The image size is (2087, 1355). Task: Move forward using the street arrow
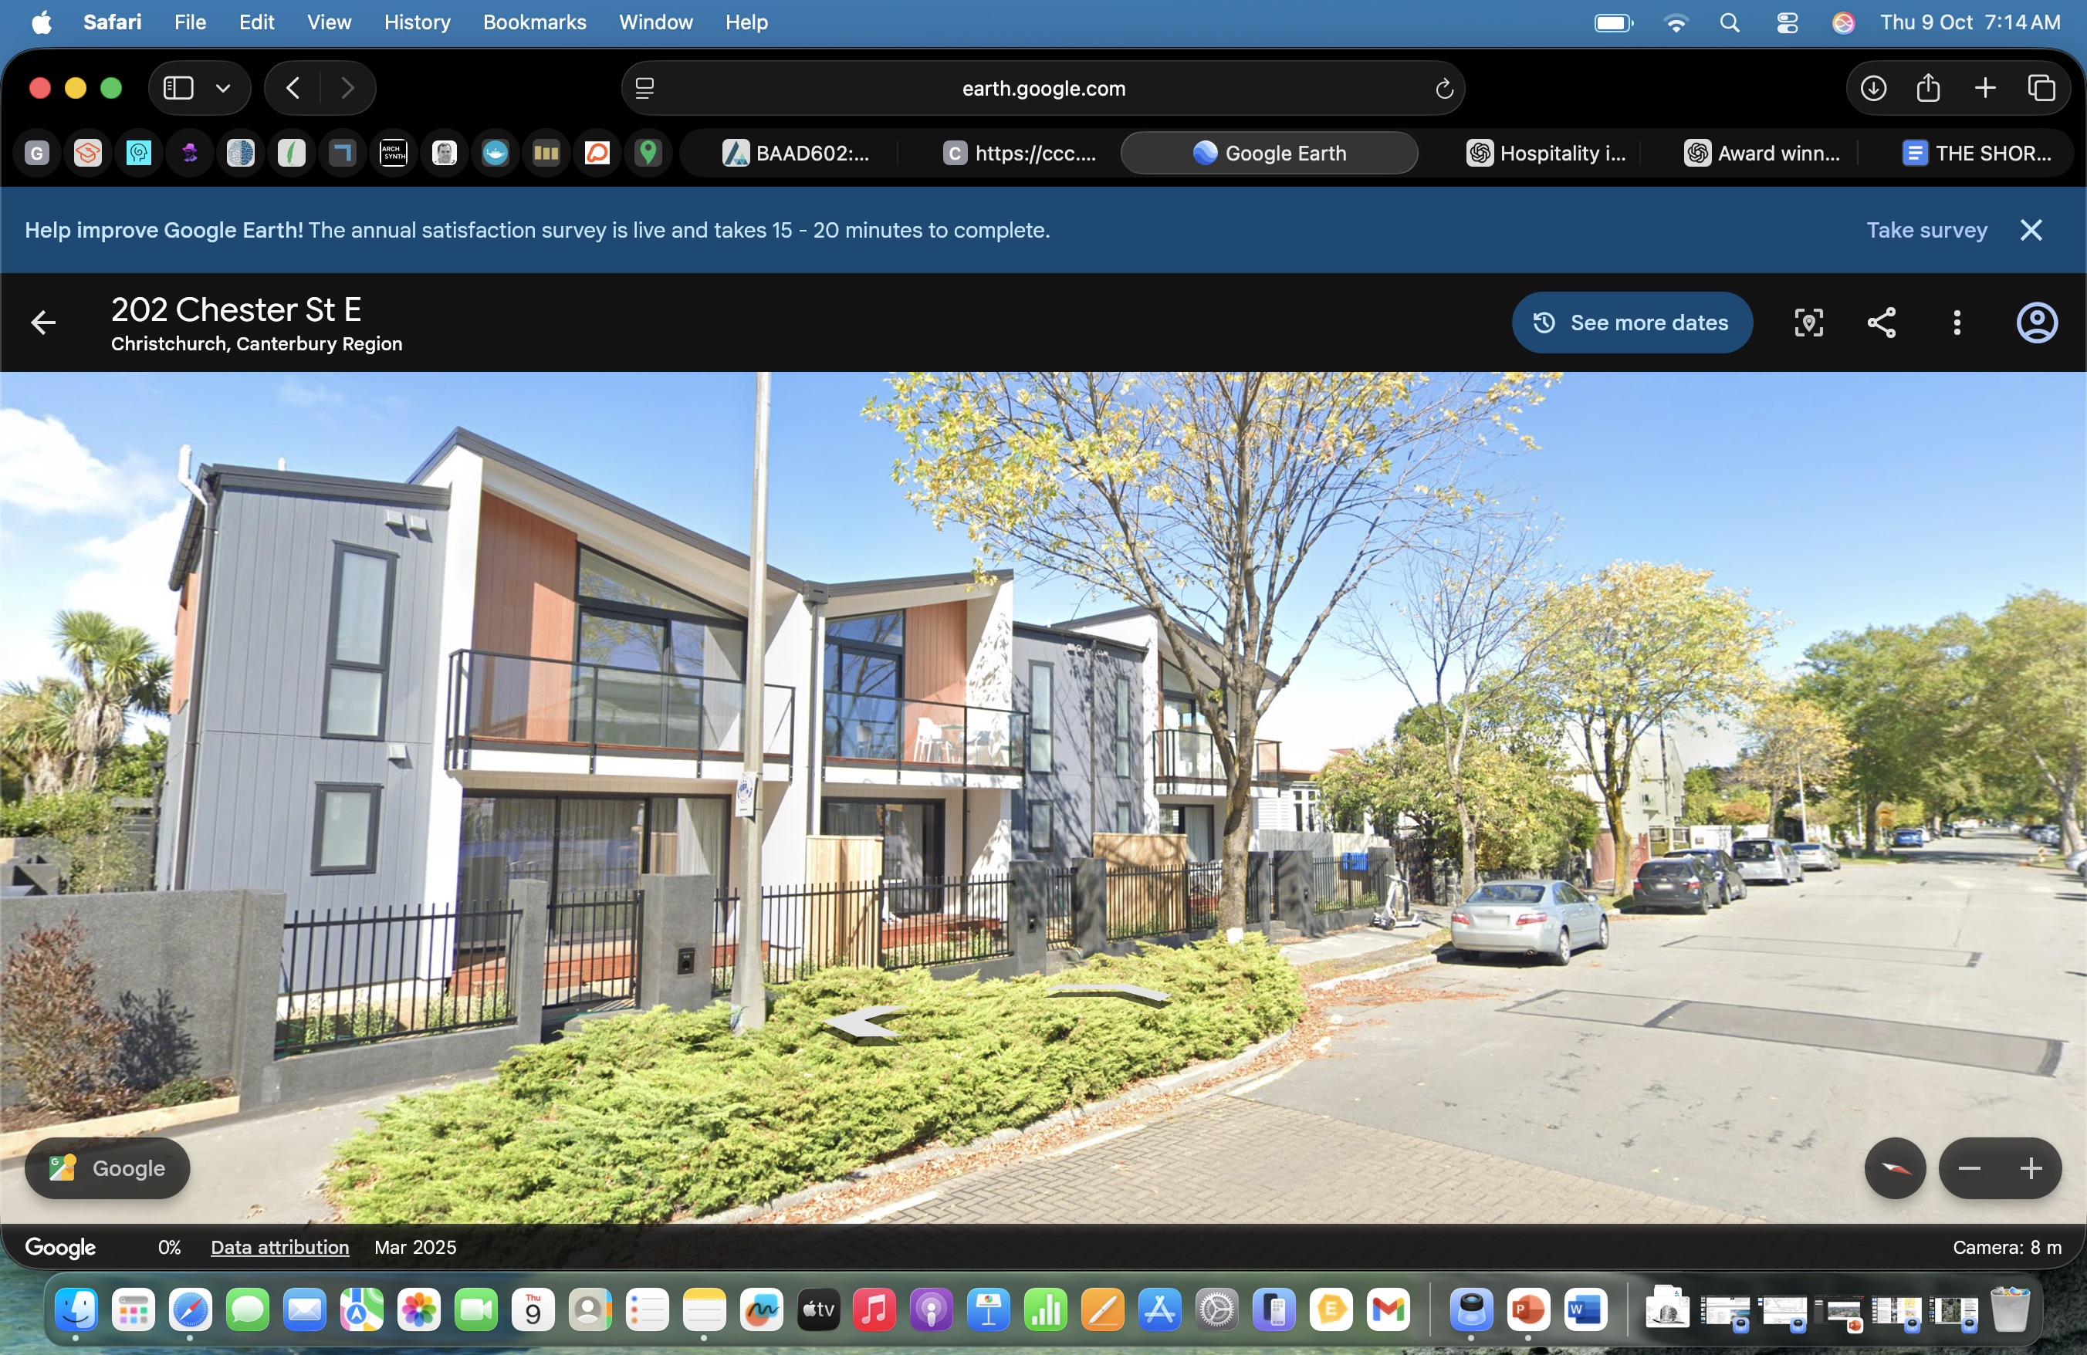click(x=1107, y=992)
